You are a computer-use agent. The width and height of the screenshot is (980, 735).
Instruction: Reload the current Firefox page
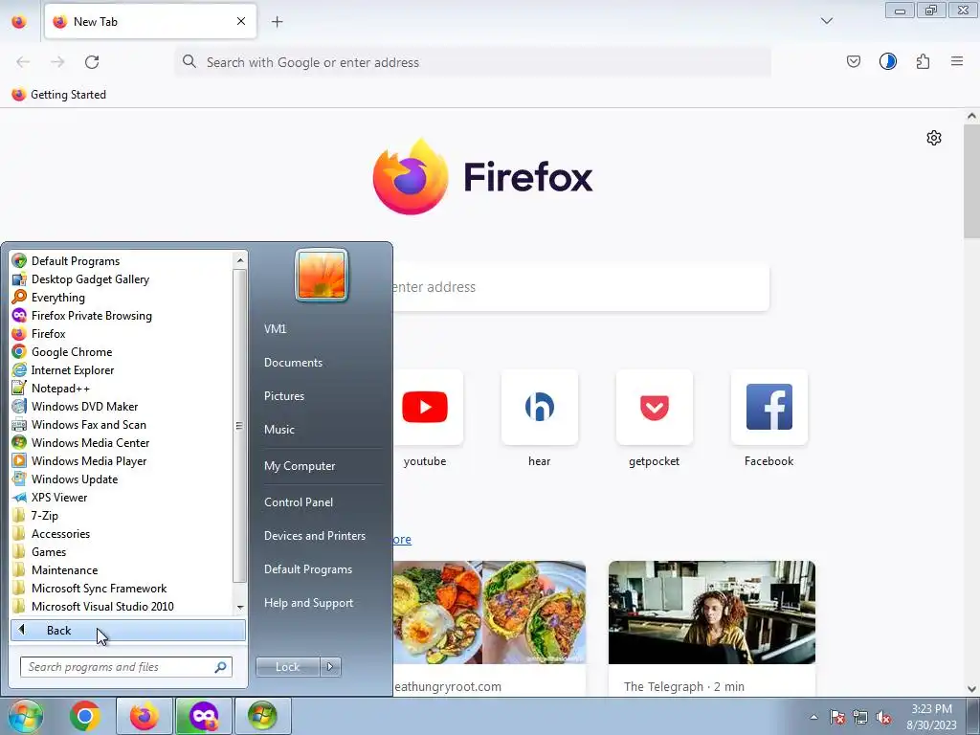[x=92, y=62]
